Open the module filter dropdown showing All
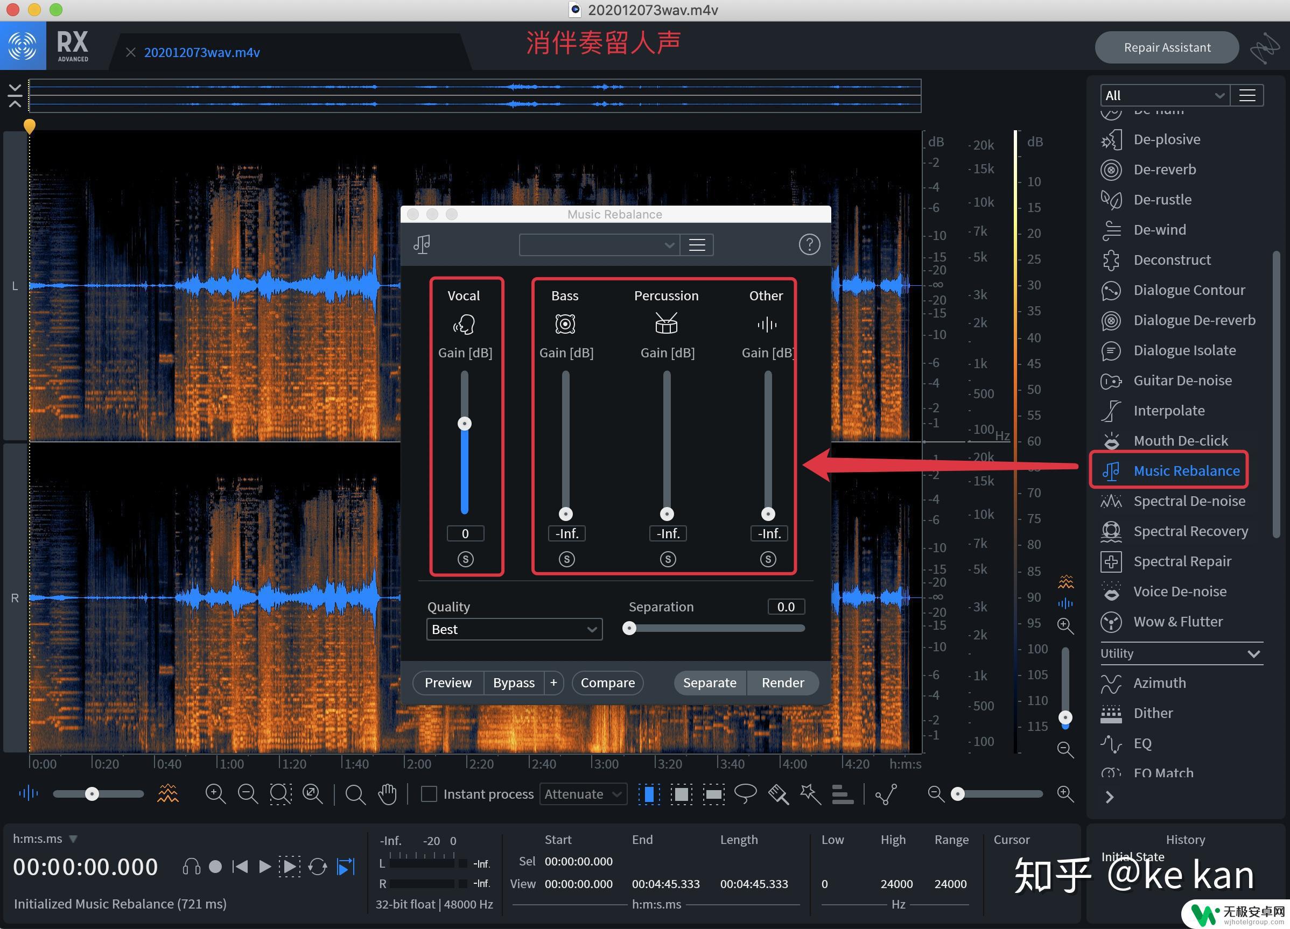This screenshot has height=929, width=1290. pyautogui.click(x=1165, y=95)
